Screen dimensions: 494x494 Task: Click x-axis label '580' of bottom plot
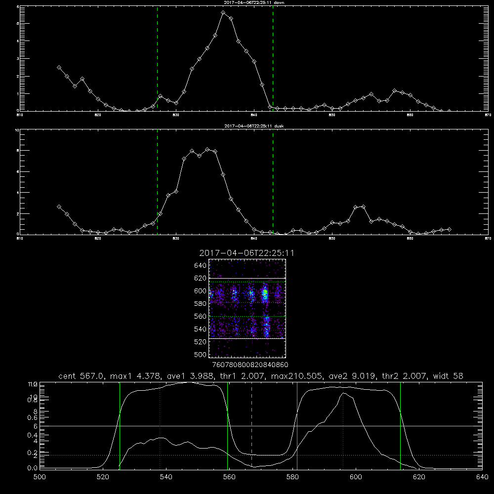coord(292,477)
